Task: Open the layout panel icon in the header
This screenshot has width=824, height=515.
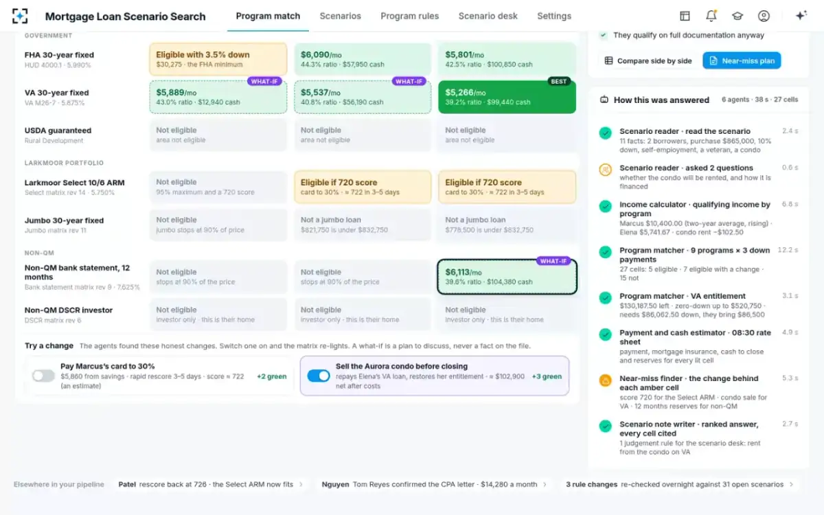Action: point(685,16)
